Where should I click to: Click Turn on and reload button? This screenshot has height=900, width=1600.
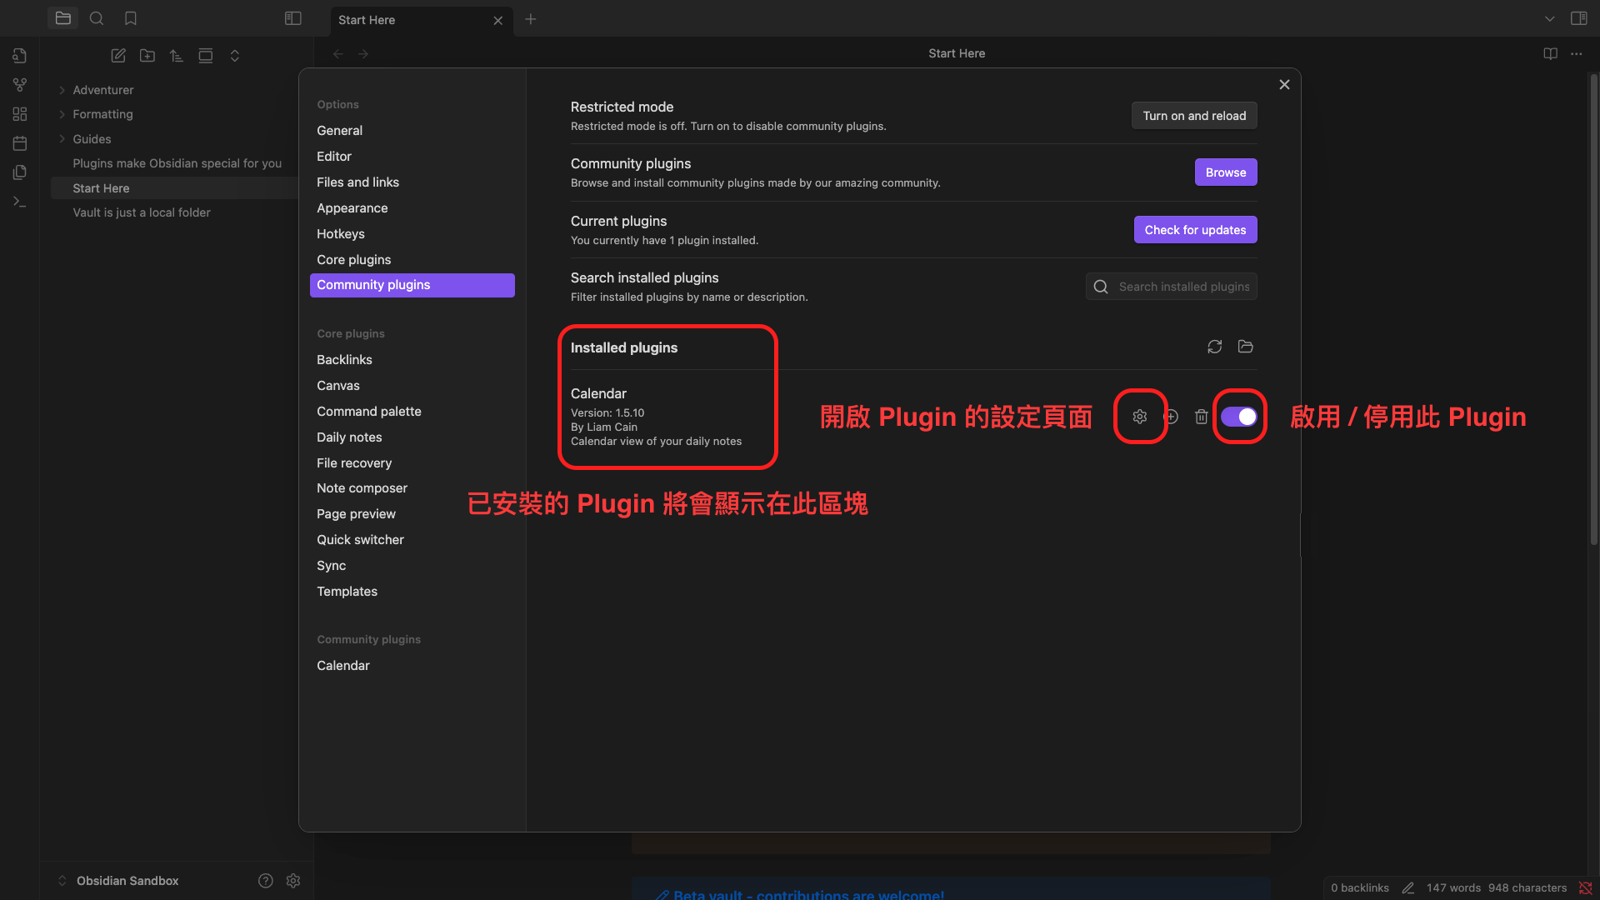coord(1194,116)
